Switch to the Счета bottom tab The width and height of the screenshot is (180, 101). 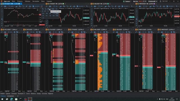point(28,93)
